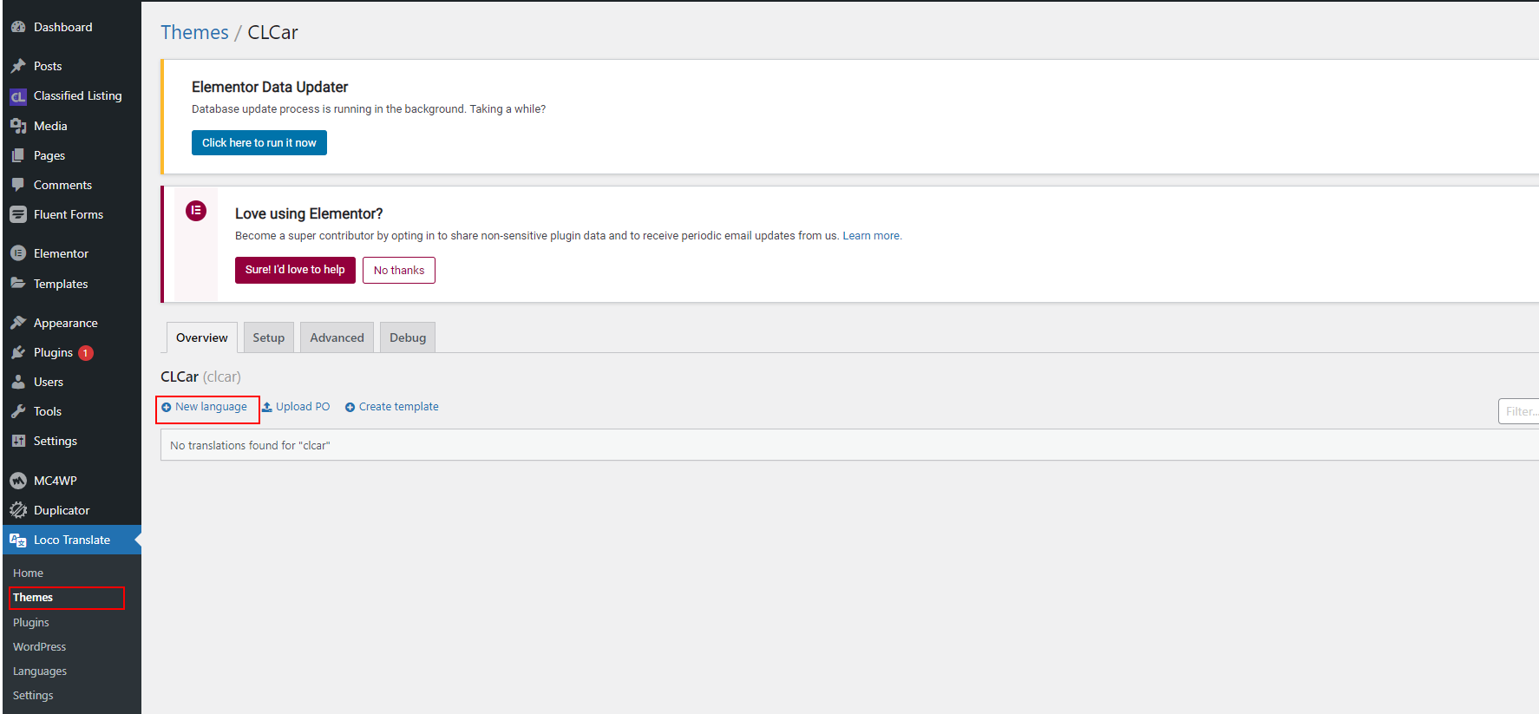Click the 'Love using Elementor?' heading
The width and height of the screenshot is (1539, 714).
click(x=309, y=213)
